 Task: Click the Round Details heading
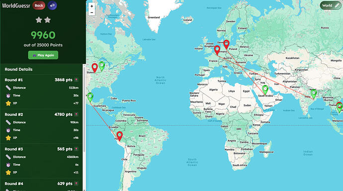pos(18,69)
